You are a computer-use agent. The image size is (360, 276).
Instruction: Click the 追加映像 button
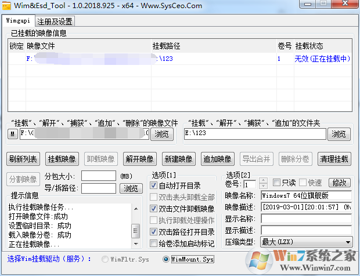tap(217, 159)
